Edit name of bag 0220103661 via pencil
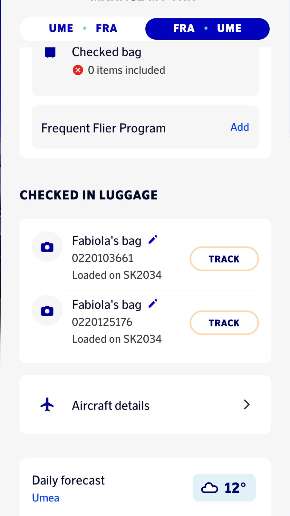Image resolution: width=290 pixels, height=516 pixels. [153, 240]
